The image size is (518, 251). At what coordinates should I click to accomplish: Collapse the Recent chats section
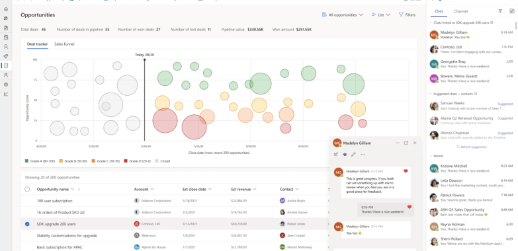(x=431, y=156)
